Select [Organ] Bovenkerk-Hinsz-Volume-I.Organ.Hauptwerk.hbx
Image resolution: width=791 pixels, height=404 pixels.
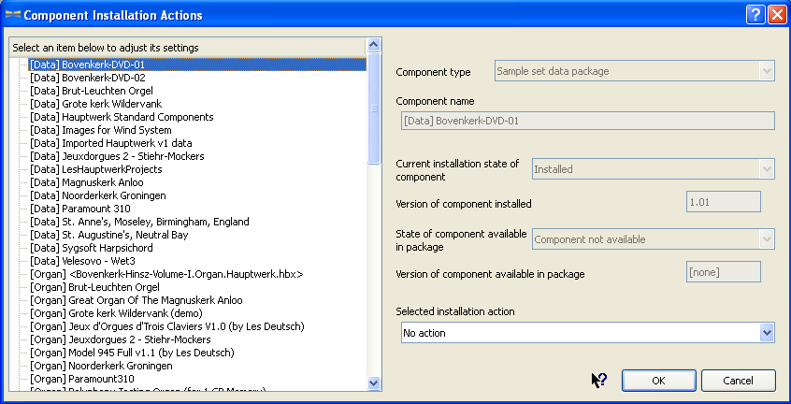click(x=166, y=274)
